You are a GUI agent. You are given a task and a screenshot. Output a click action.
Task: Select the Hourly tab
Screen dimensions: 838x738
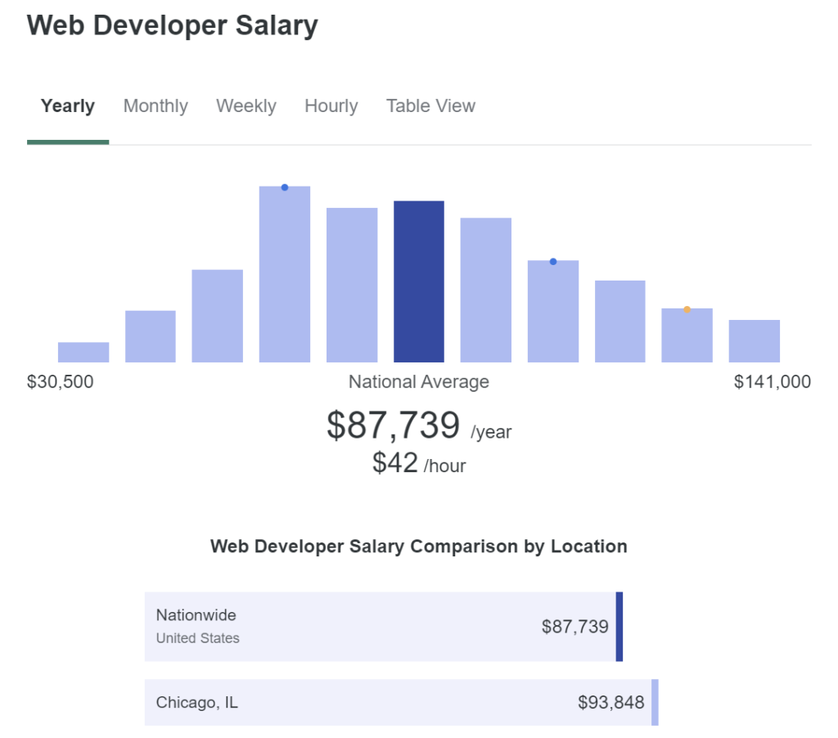point(331,106)
